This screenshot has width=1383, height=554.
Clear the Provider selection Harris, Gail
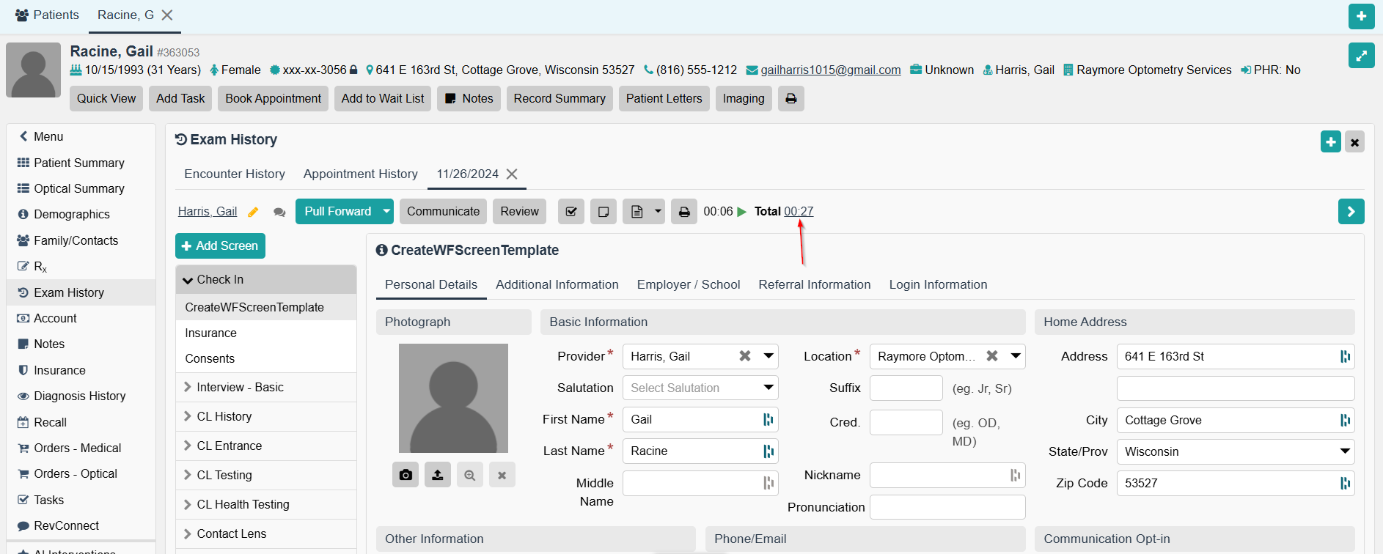tap(745, 356)
